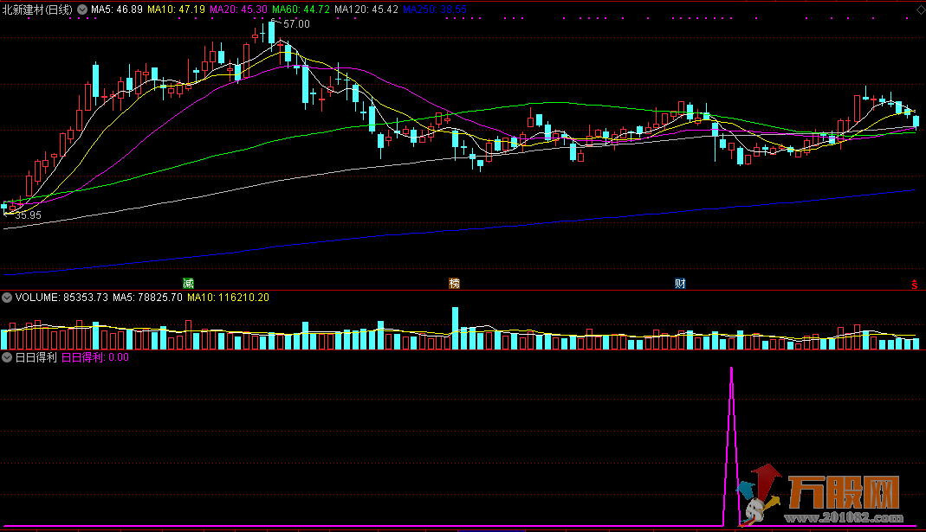Viewport: 926px width, 532px height.
Task: Click the orange 榜 event marker
Action: click(454, 284)
